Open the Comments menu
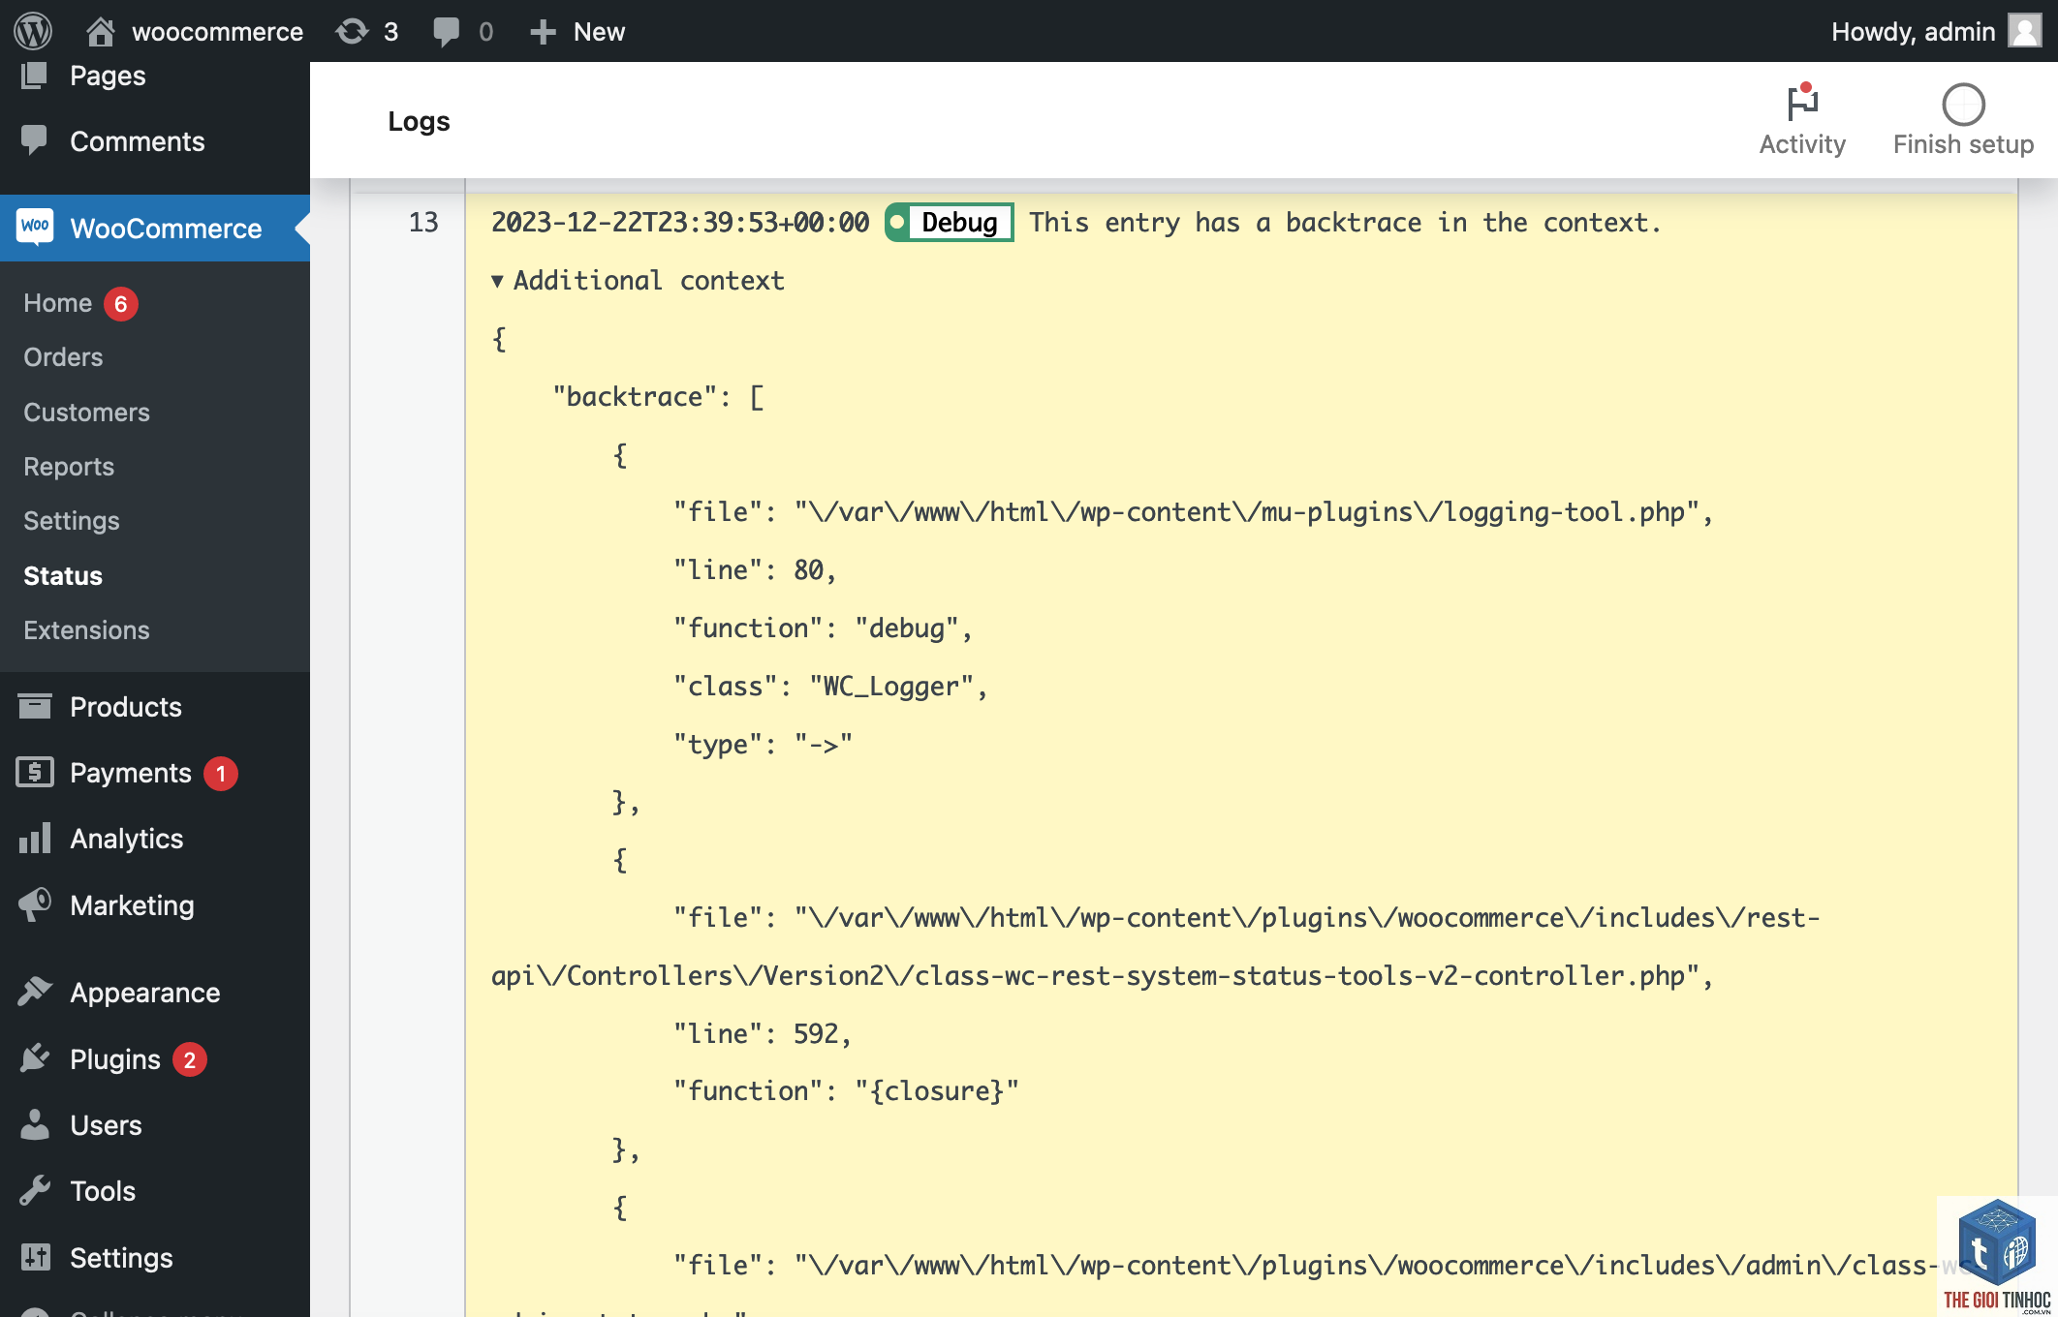 [138, 141]
